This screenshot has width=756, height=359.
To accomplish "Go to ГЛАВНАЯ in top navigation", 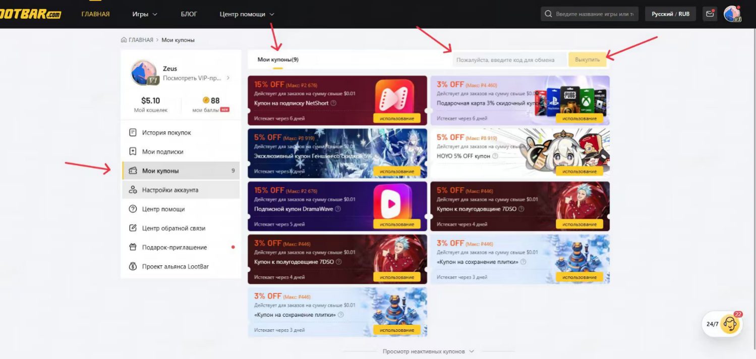I will pyautogui.click(x=95, y=14).
